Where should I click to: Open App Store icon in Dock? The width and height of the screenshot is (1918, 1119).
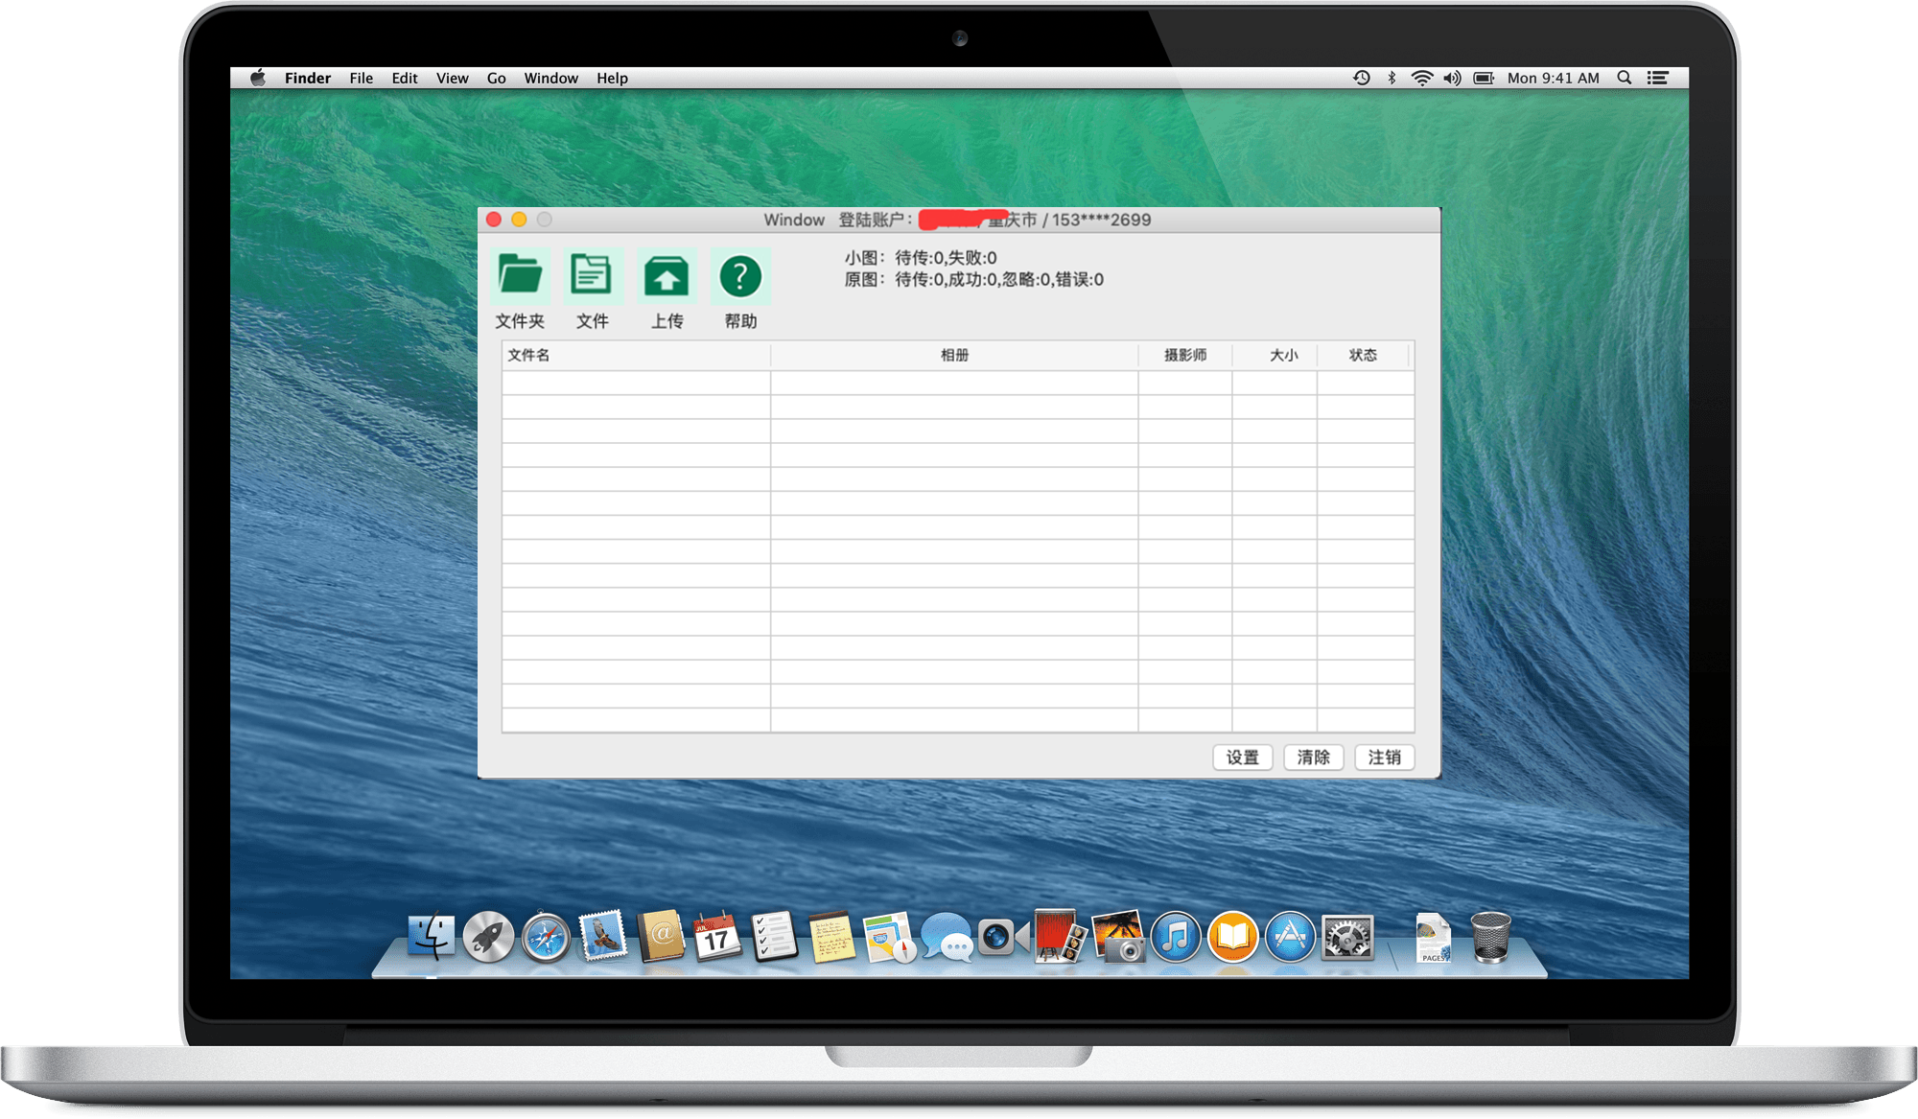tap(1290, 936)
